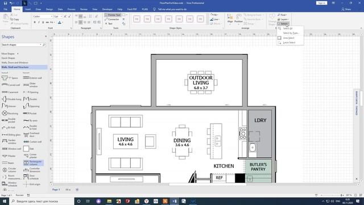Select the Pilaster shape

pos(9,156)
